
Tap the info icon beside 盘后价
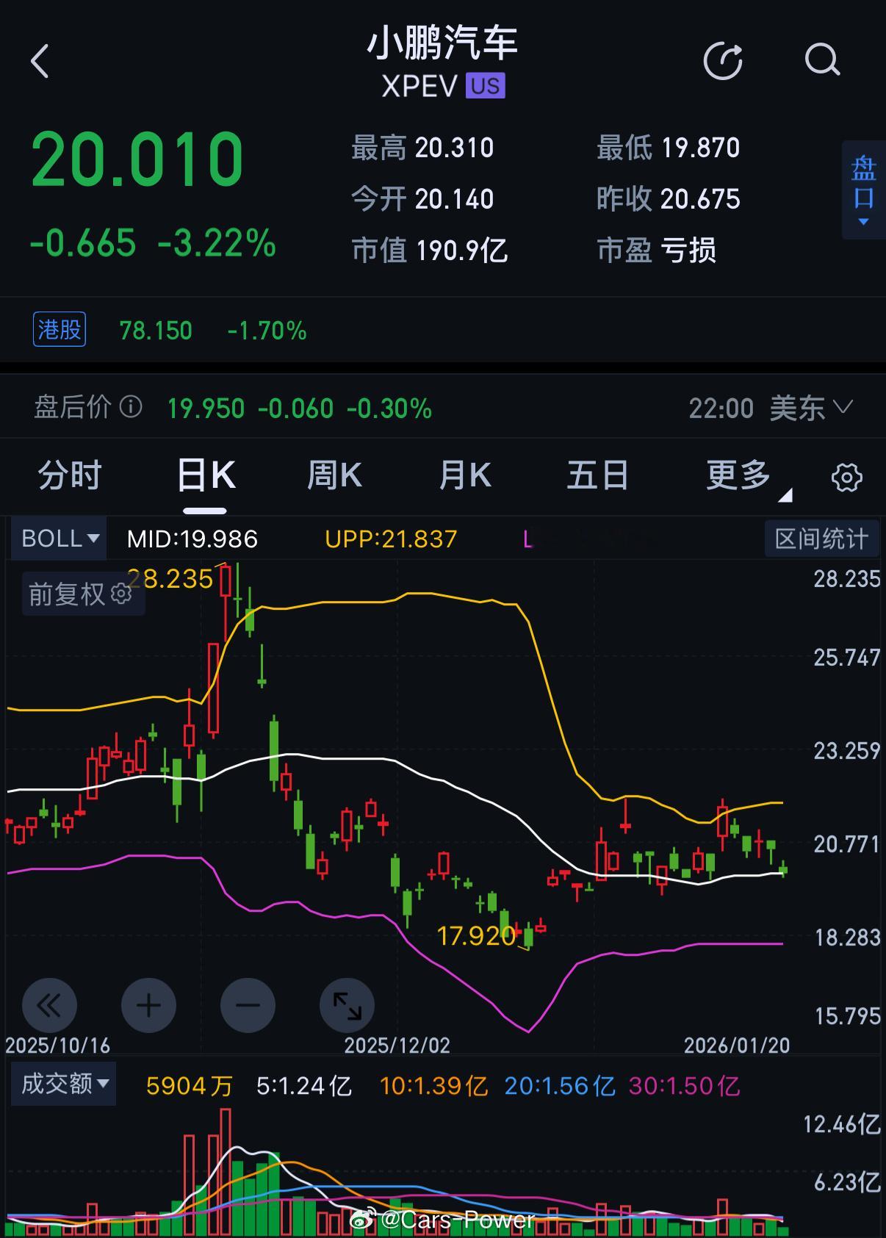pos(131,406)
